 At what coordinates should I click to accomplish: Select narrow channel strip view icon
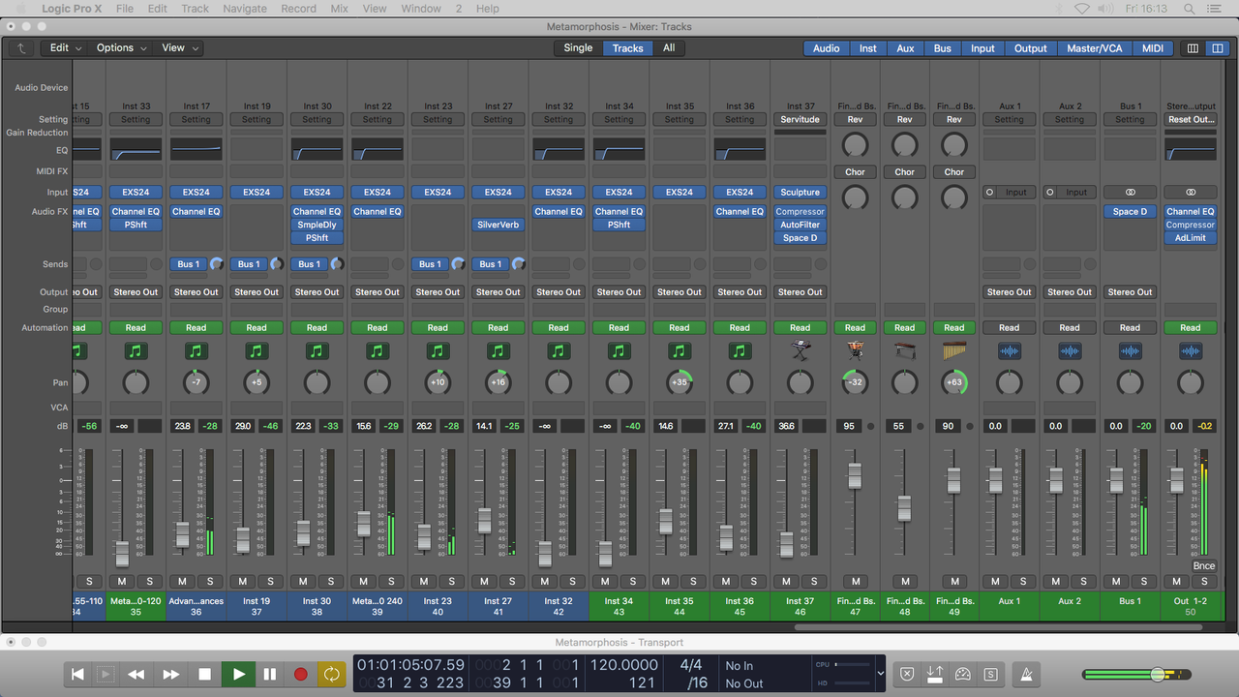click(1193, 47)
